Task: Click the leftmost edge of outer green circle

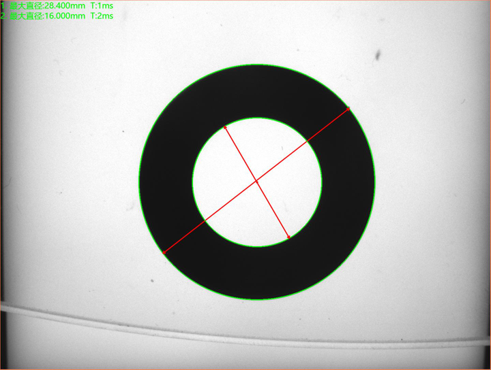Action: (x=139, y=182)
